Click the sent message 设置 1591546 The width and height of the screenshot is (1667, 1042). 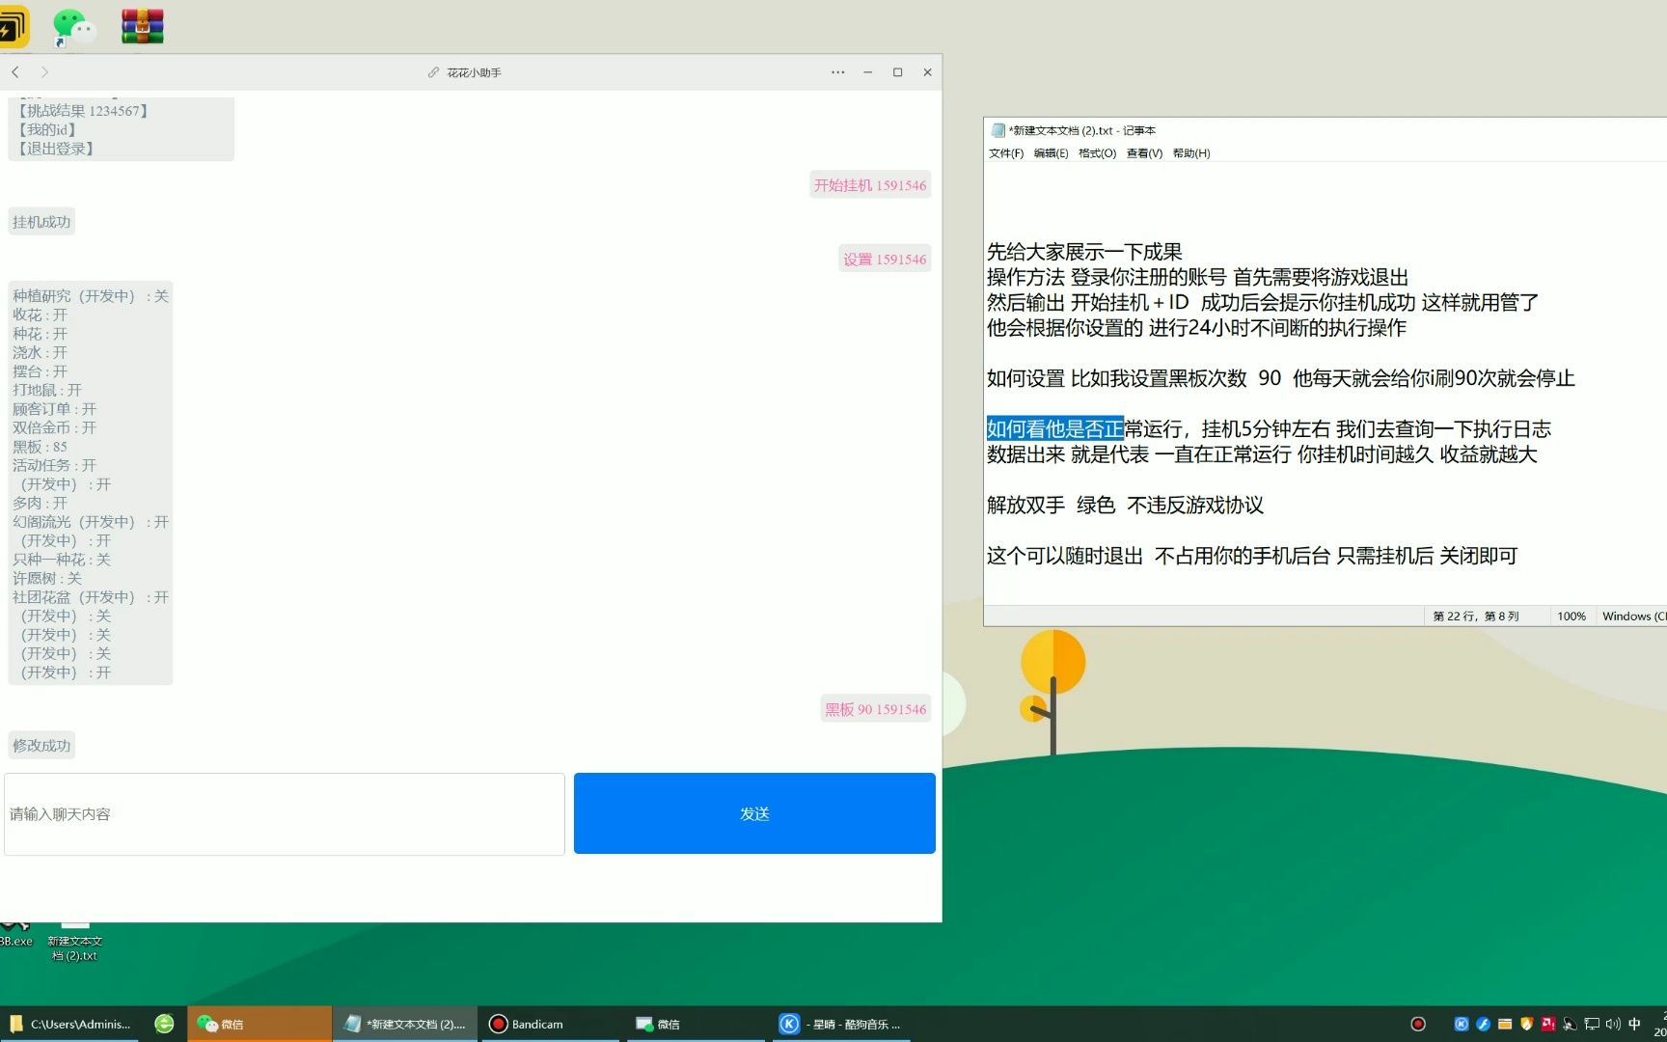point(885,260)
